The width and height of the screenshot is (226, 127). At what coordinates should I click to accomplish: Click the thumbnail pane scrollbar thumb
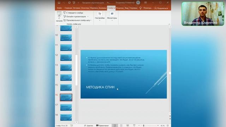point(76,70)
